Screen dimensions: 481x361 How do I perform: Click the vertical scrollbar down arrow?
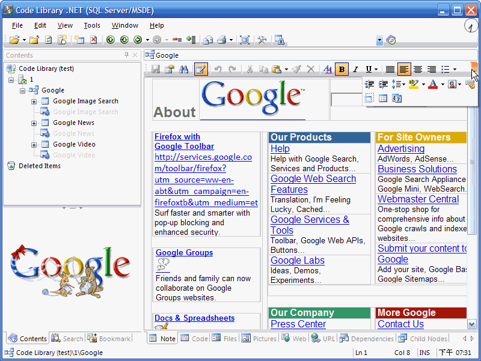click(471, 324)
